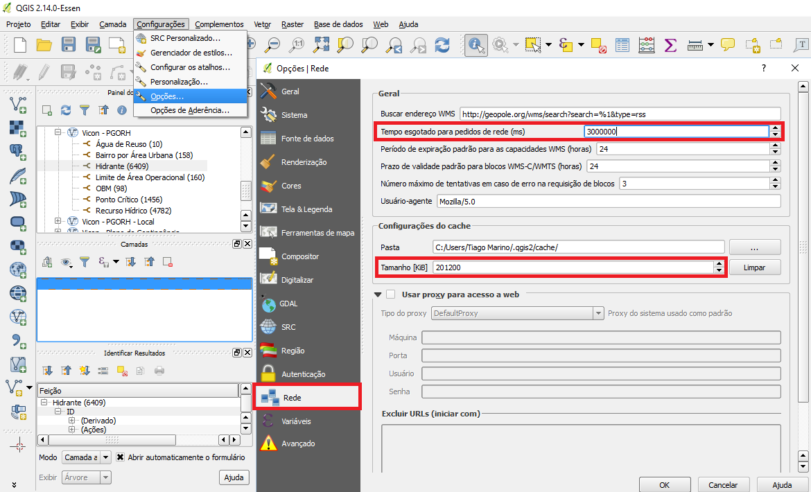Click the Identify Features tool icon

(x=476, y=45)
